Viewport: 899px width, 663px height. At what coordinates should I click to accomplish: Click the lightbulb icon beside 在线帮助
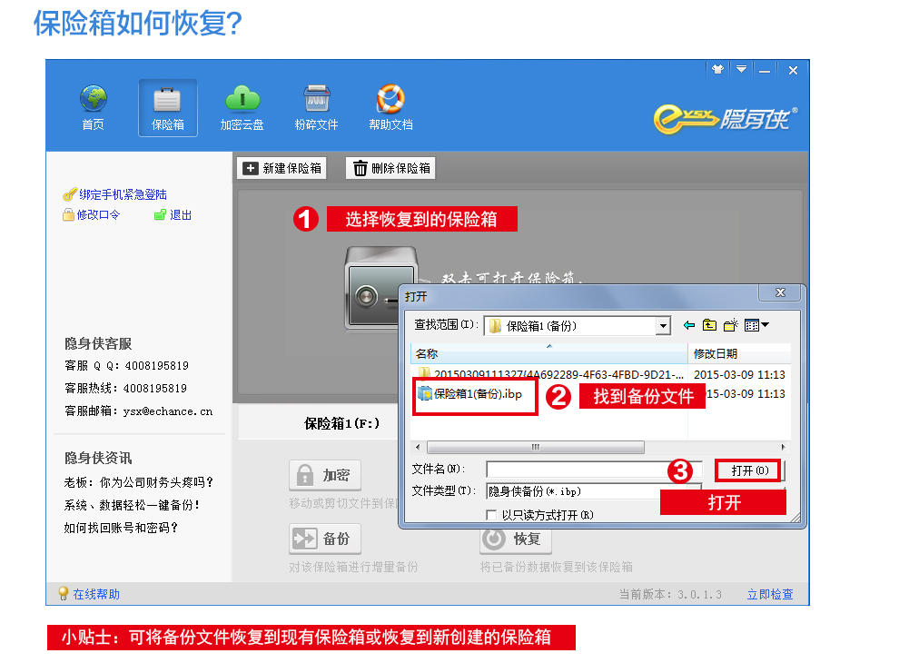point(63,594)
